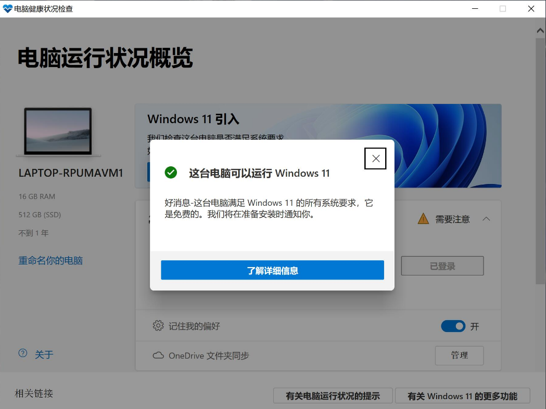Click 了解详细信息 in the dialog
Image resolution: width=546 pixels, height=409 pixels.
(272, 270)
